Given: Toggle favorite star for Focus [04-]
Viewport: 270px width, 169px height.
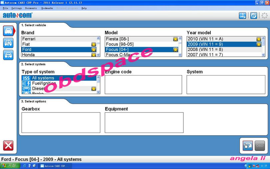Looking at the screenshot, I should click(x=175, y=50).
